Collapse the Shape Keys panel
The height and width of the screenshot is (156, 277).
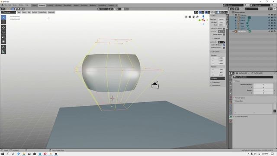click(234, 101)
